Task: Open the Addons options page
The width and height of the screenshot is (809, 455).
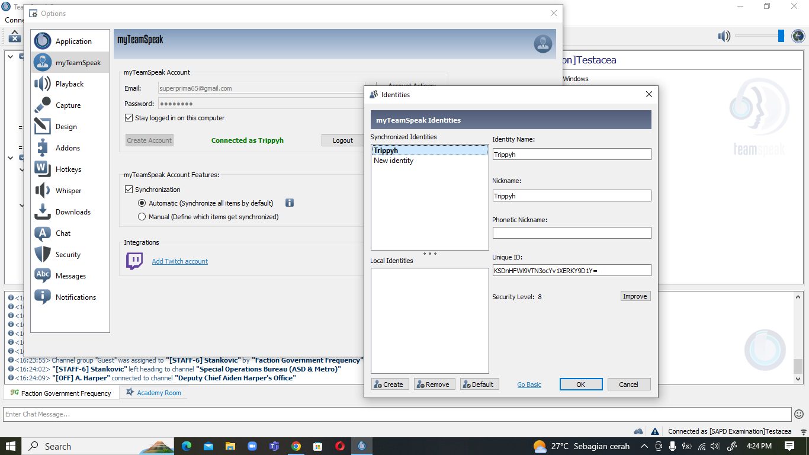Action: pyautogui.click(x=70, y=148)
